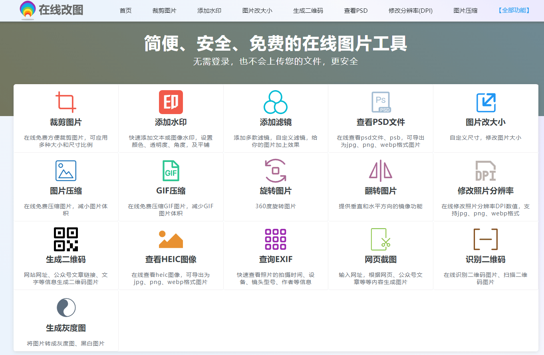Image resolution: width=544 pixels, height=355 pixels.
Task: Click the three-circles icon for 添加滤镜
Action: pos(276,102)
